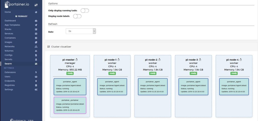The height and width of the screenshot is (121, 258).
Task: Open Configs in the sidebar
Action: pyautogui.click(x=9, y=55)
